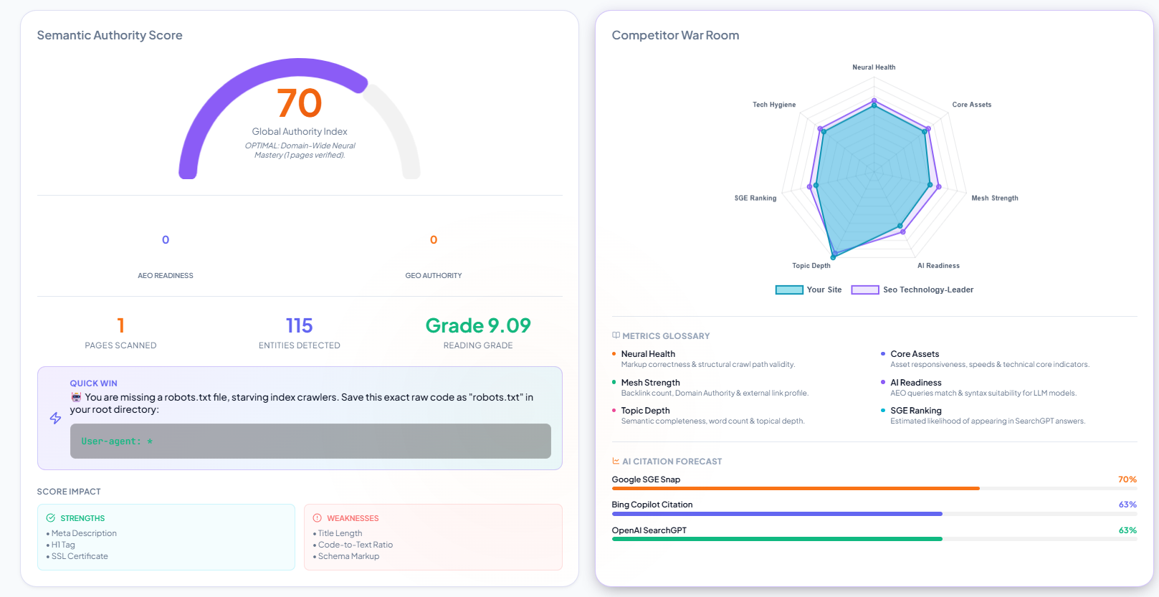The image size is (1159, 597).
Task: Click the OpenAI SearchGPT progress bar
Action: tap(874, 539)
